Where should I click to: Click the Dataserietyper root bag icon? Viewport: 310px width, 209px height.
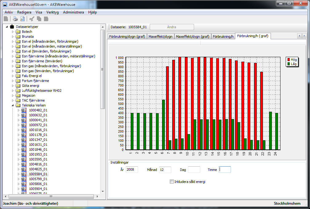[12, 26]
